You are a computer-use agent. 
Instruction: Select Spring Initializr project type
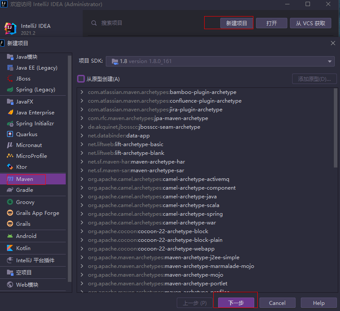click(x=33, y=124)
